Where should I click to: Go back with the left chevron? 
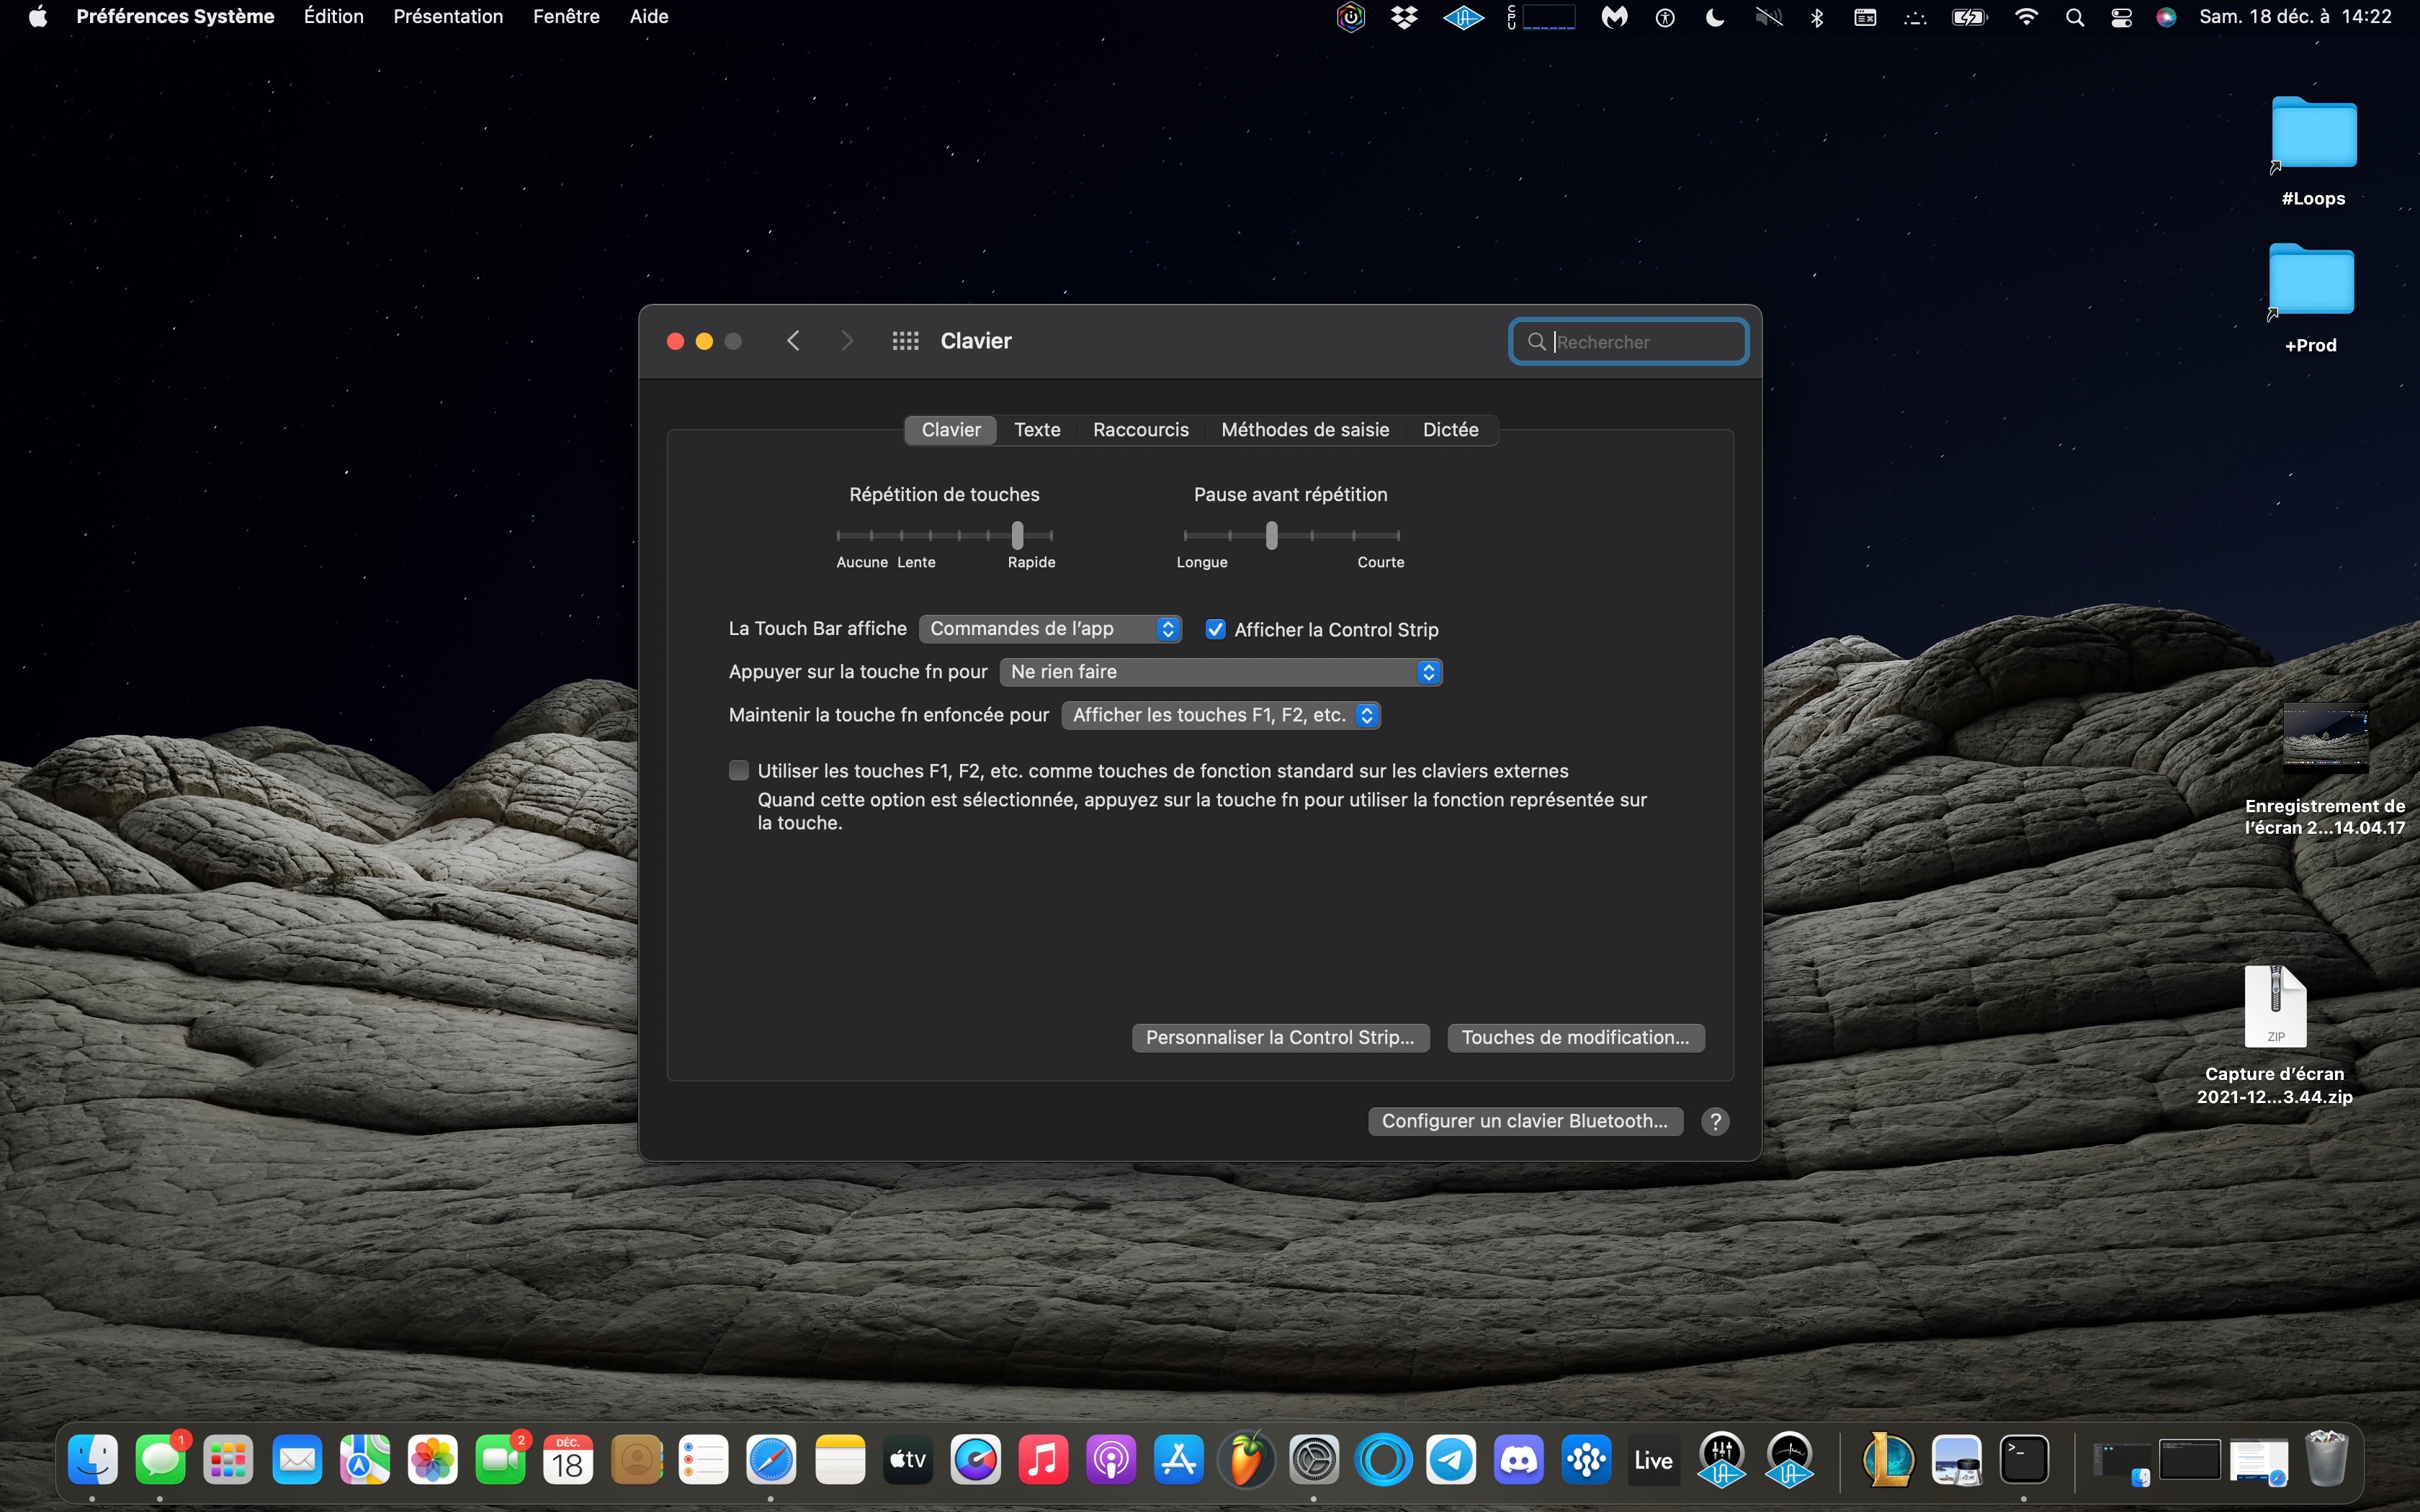click(x=793, y=341)
